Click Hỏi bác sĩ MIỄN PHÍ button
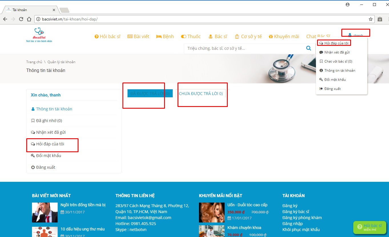 (369, 227)
